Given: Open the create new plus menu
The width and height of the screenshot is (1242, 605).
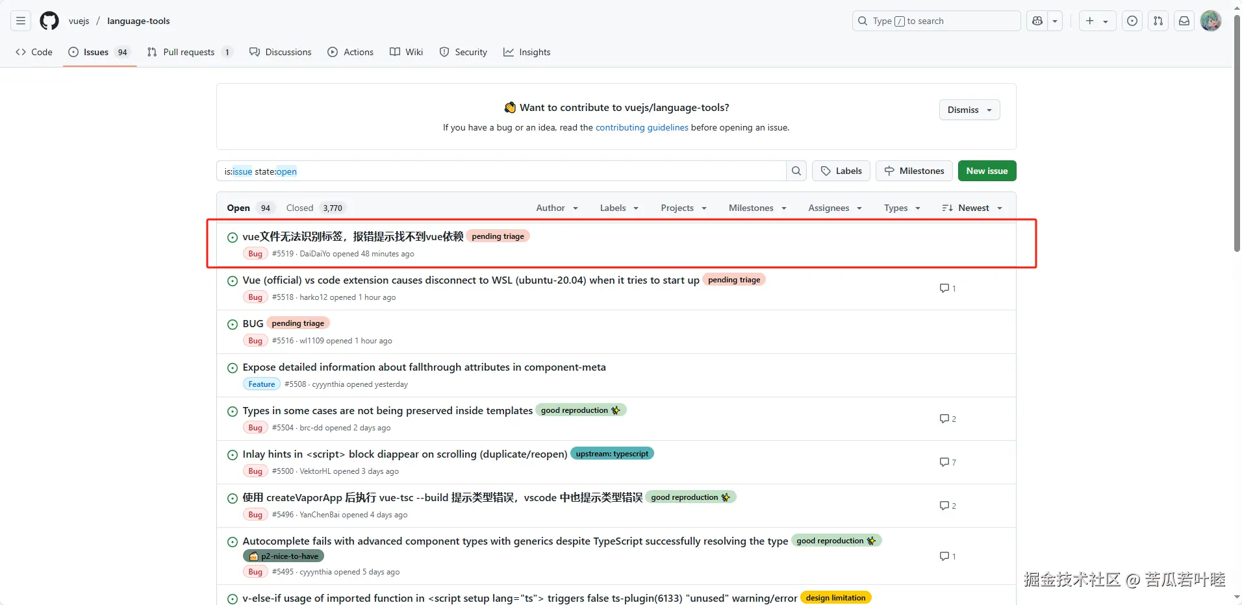Looking at the screenshot, I should point(1097,21).
